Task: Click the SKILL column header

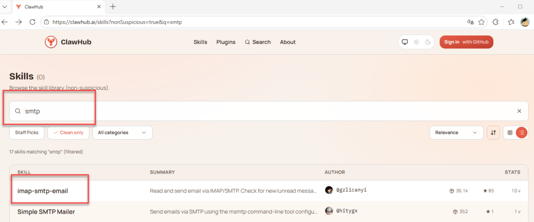Action: click(x=24, y=172)
